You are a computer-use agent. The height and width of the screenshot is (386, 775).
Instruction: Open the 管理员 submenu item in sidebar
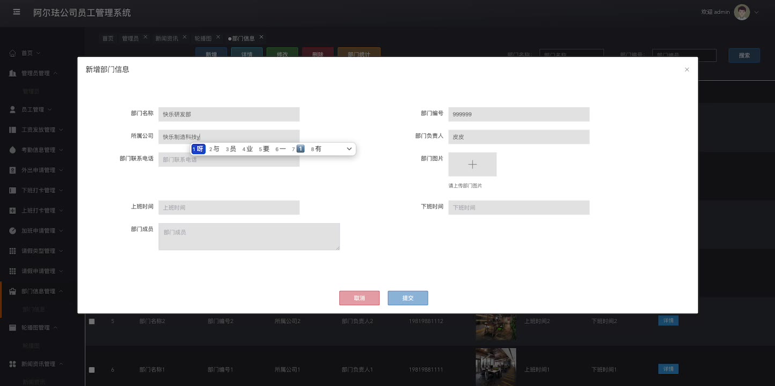pyautogui.click(x=31, y=92)
